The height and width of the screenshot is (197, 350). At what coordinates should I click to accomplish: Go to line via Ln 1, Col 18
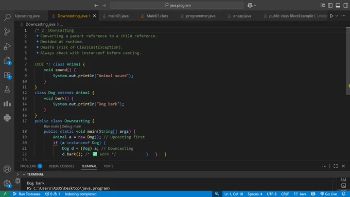coord(234,194)
